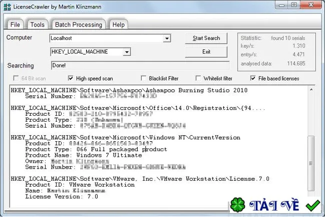Disable the High speed scan checkbox
325x217 pixels.
71,78
